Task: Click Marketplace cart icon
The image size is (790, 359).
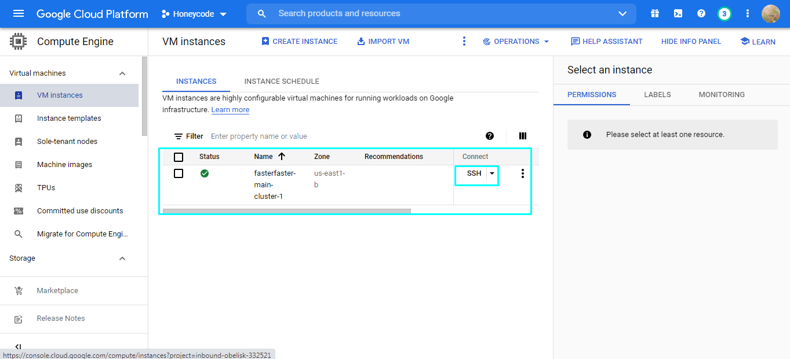Action: click(x=19, y=291)
